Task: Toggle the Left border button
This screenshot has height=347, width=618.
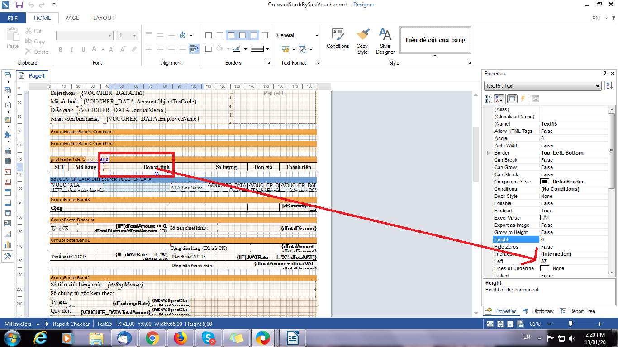Action: (242, 35)
